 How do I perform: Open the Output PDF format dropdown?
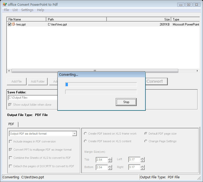tap(75, 134)
